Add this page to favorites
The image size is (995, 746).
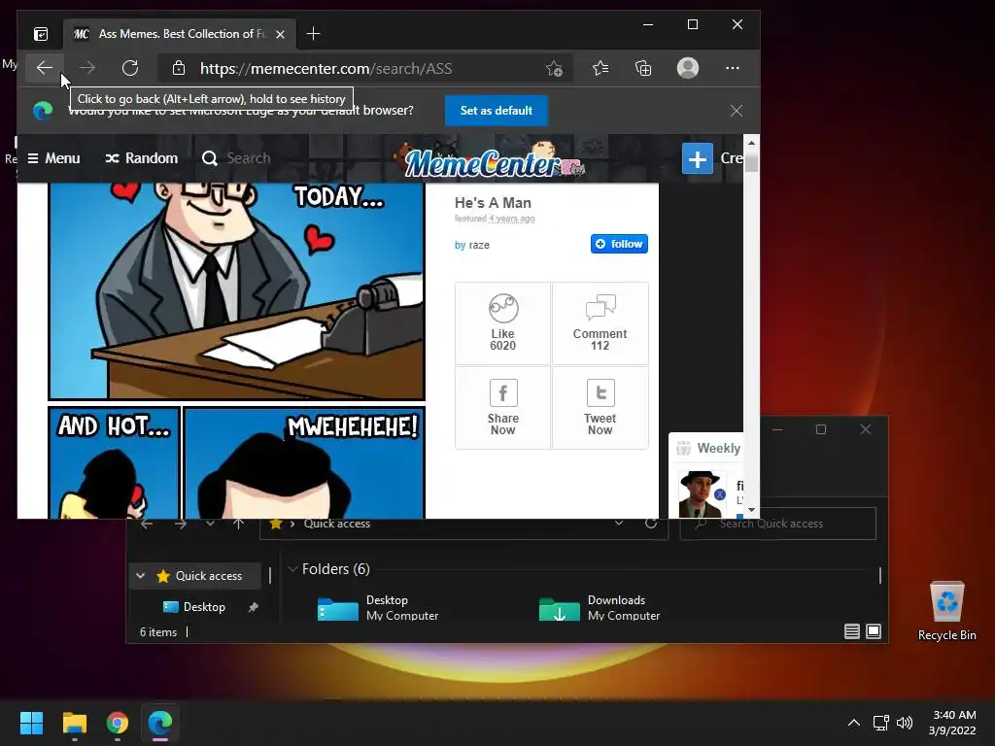[554, 69]
